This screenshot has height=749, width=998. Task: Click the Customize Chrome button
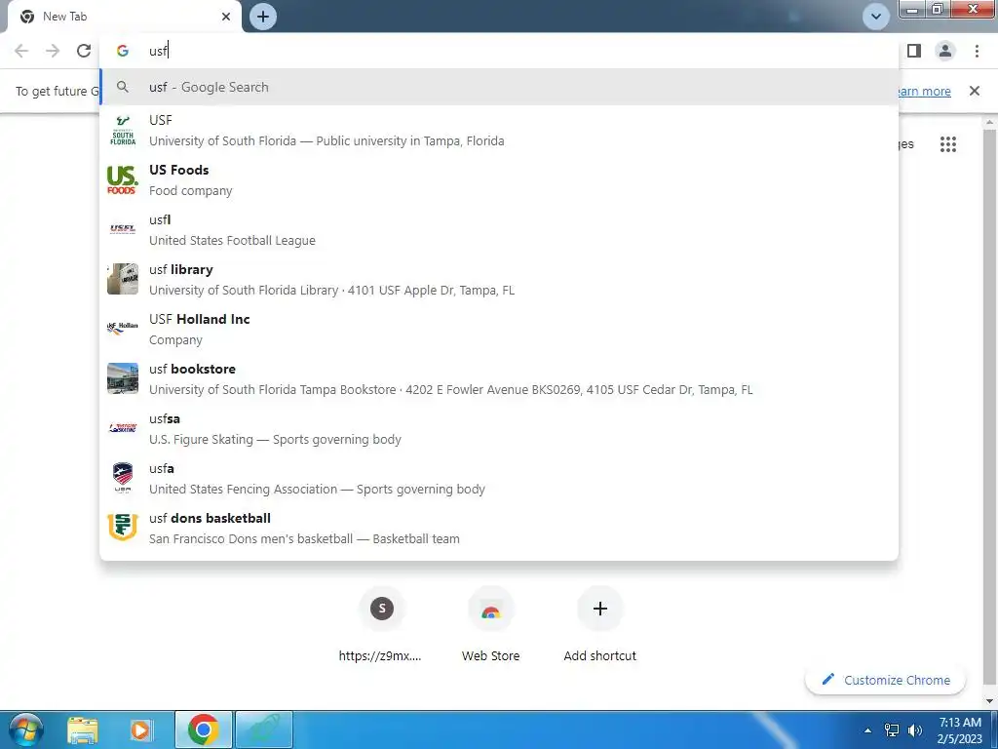[885, 680]
